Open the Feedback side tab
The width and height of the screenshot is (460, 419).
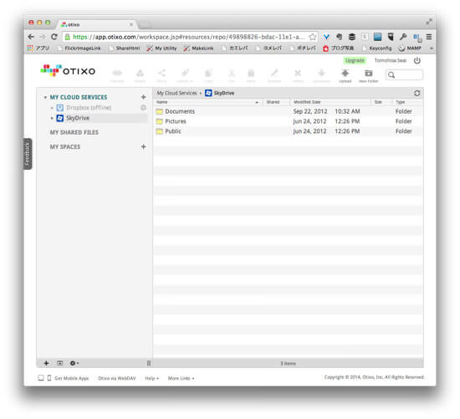click(28, 154)
